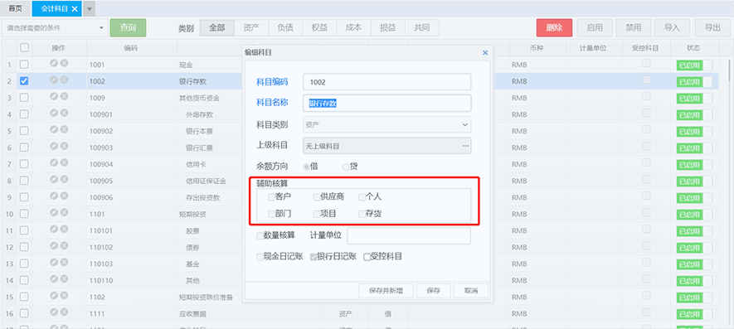This screenshot has height=329, width=734.
Task: Tick the 供应商 checkbox in the dialog
Action: 317,197
